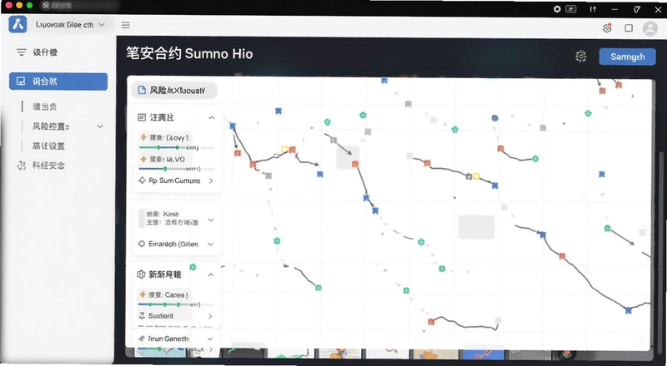Click the settings icon with the red dot

[607, 28]
